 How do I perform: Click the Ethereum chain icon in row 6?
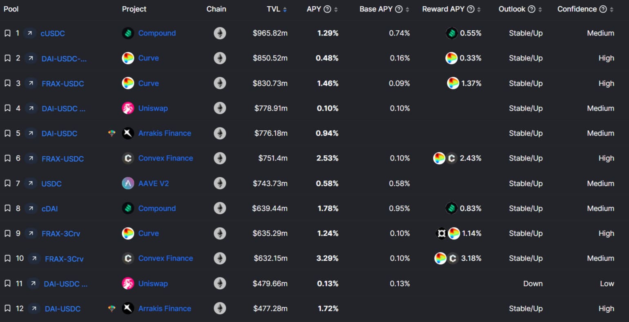click(x=220, y=158)
